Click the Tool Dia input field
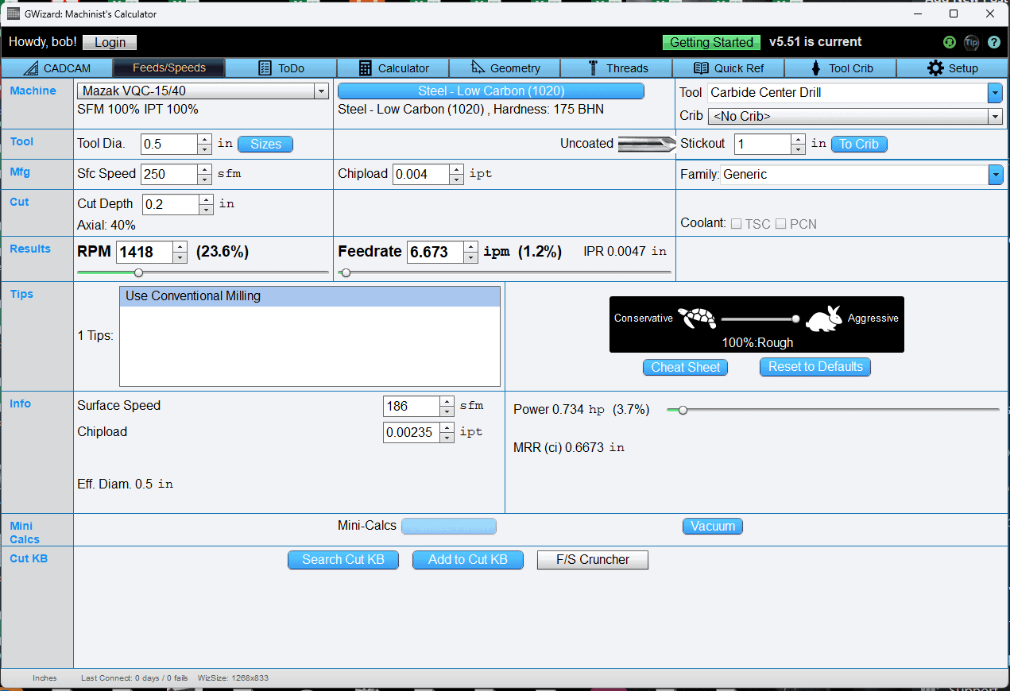 pyautogui.click(x=169, y=144)
